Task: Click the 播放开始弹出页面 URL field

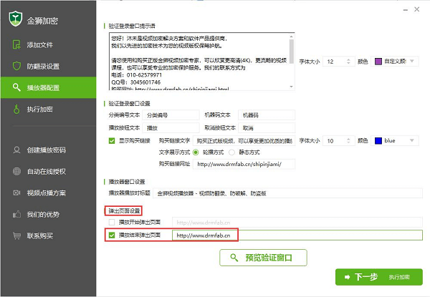Action: 297,223
